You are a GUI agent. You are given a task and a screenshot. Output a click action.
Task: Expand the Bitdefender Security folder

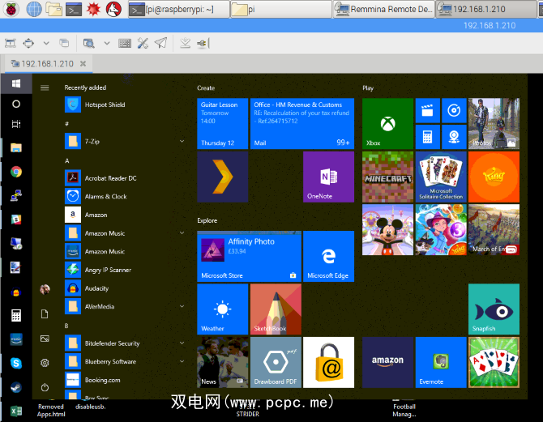point(182,343)
